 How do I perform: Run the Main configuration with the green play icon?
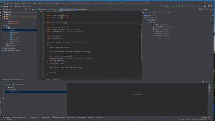click(174, 6)
